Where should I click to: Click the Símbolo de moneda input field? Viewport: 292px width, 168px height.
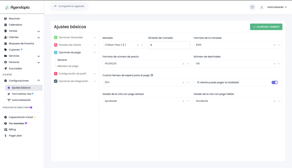tap(169, 45)
